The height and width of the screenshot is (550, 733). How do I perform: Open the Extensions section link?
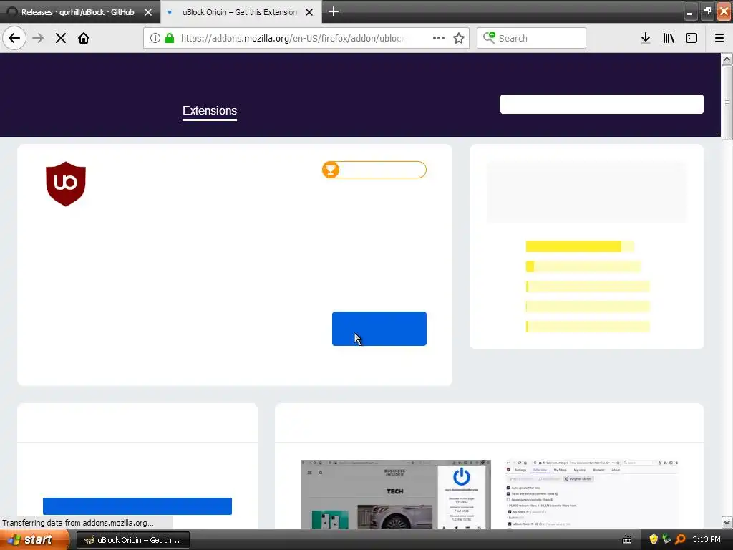pyautogui.click(x=210, y=111)
